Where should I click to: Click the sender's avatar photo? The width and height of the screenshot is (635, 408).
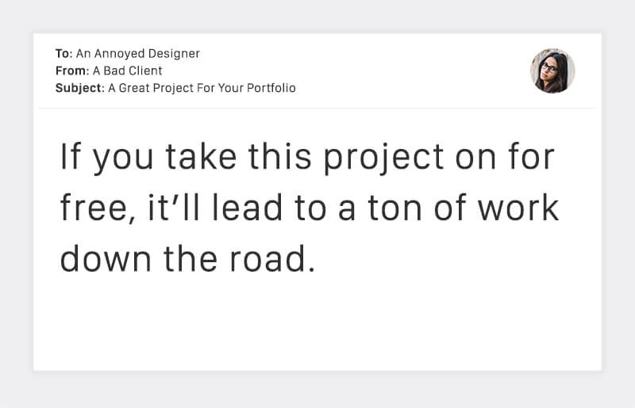coord(552,71)
